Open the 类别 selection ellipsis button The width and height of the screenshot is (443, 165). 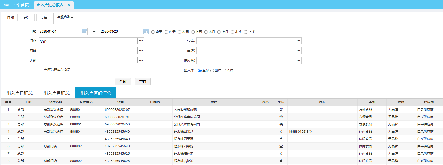pos(141,60)
